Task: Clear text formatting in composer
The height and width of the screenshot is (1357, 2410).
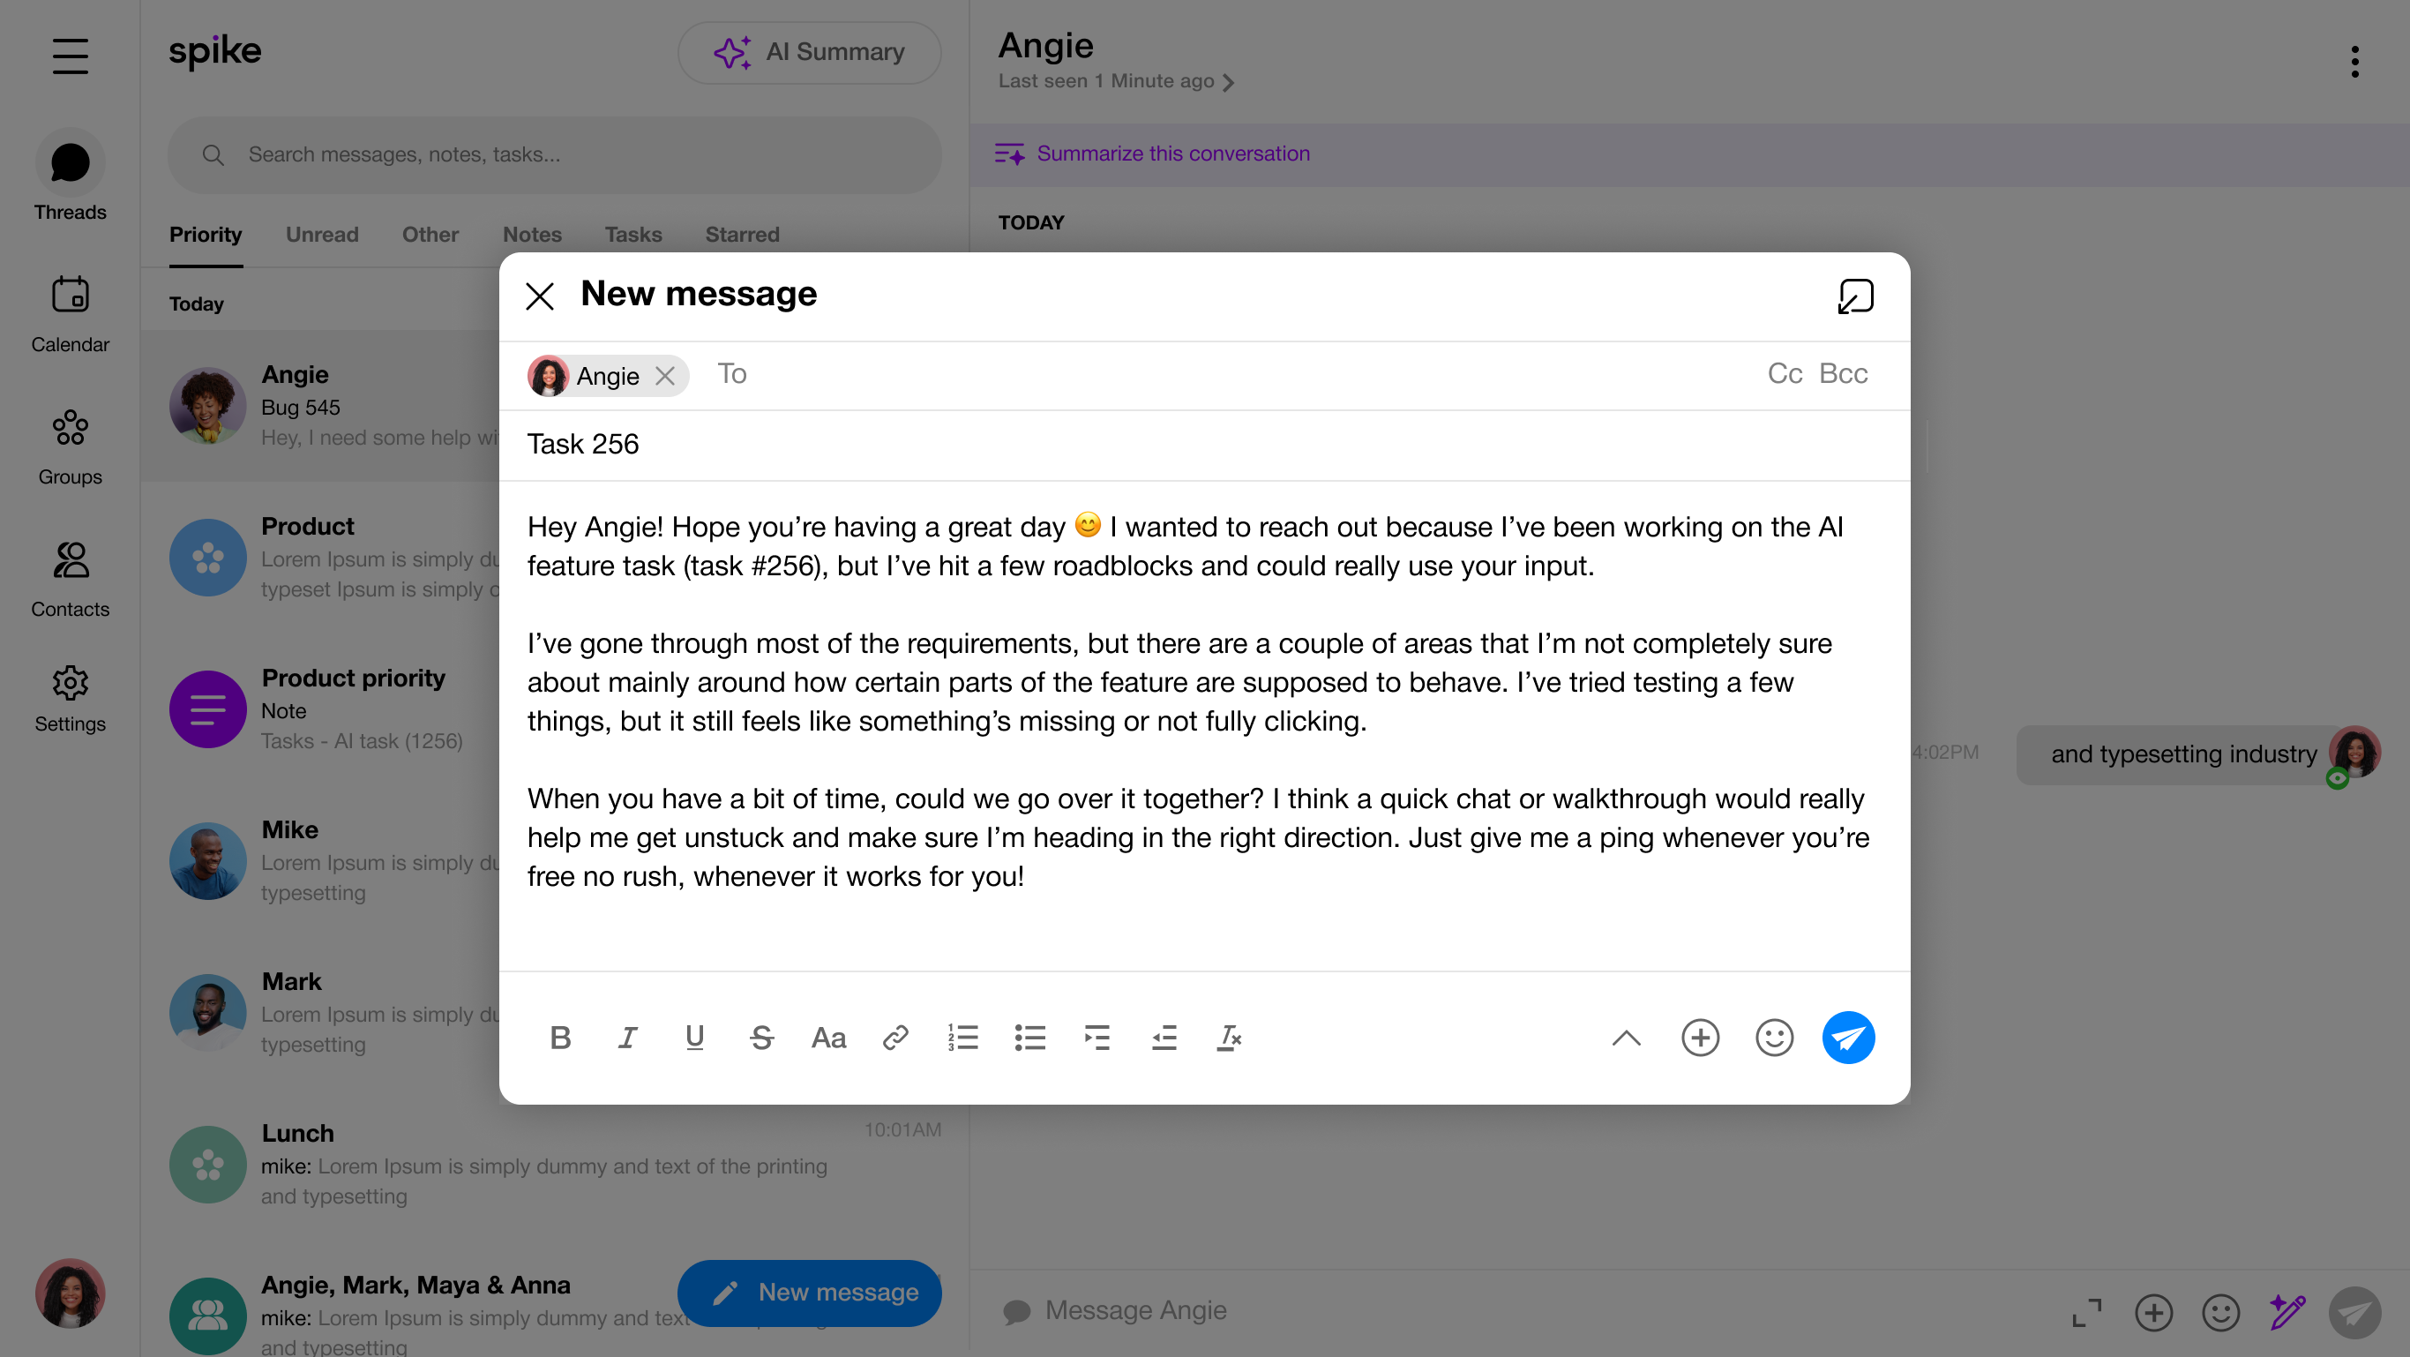Action: coord(1230,1037)
